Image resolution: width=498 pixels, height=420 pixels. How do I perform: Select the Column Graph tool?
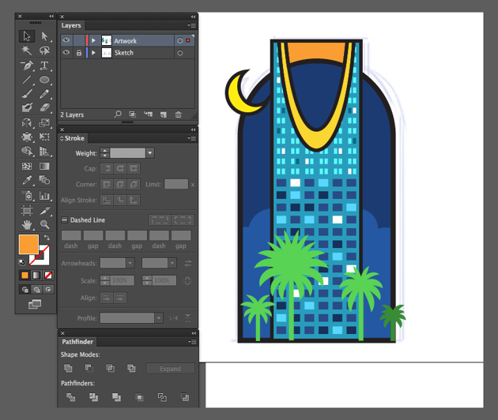click(x=44, y=196)
